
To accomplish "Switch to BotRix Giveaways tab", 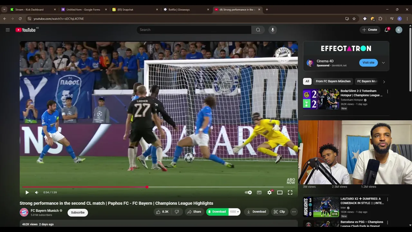I will click(x=186, y=9).
